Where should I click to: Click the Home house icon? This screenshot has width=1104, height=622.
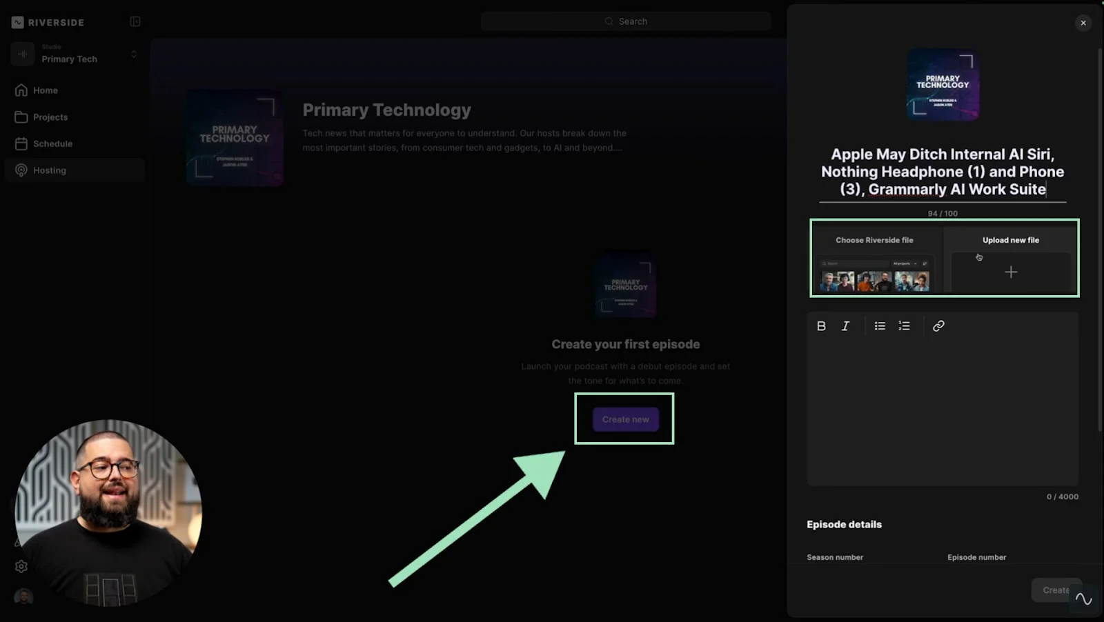[x=21, y=90]
